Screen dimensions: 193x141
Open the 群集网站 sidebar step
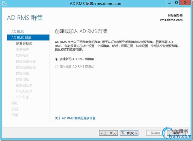click(x=22, y=73)
